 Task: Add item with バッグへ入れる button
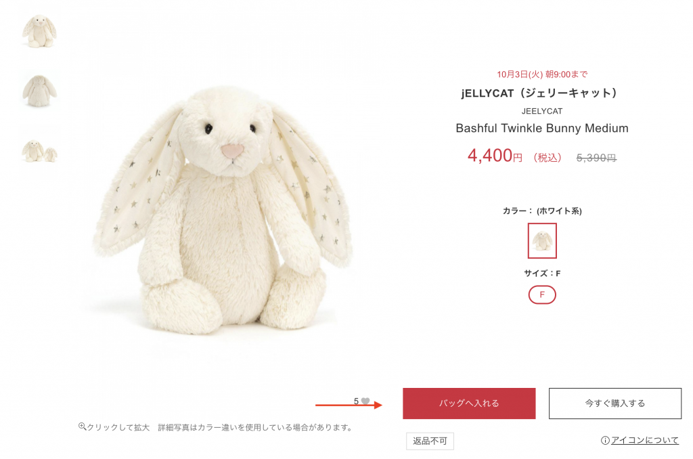pyautogui.click(x=469, y=403)
